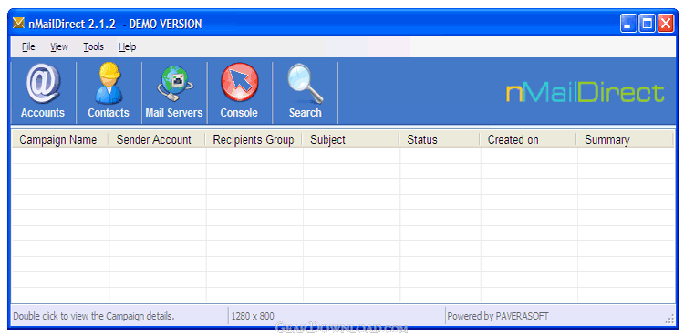
Task: Open the Tools menu
Action: [x=93, y=46]
